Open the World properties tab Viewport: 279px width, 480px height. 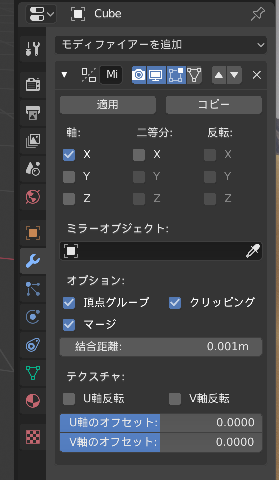click(33, 197)
